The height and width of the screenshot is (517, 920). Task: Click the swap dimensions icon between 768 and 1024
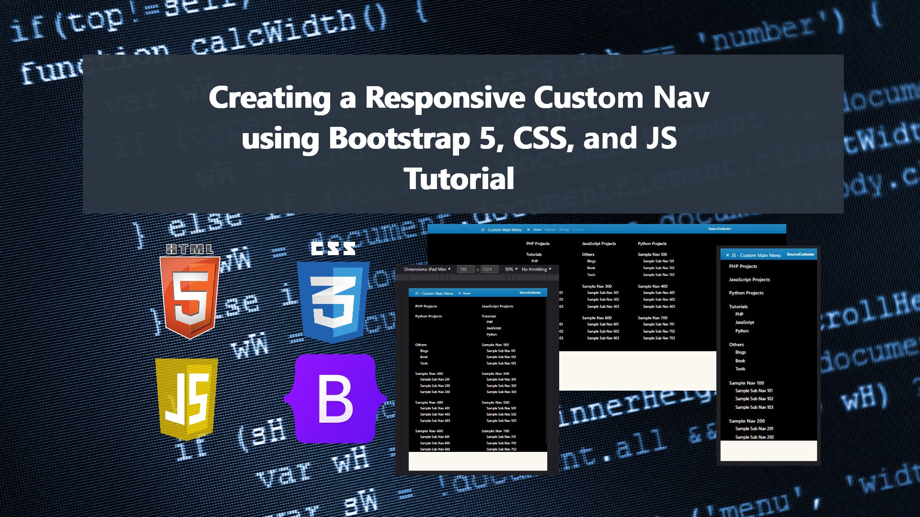click(477, 269)
